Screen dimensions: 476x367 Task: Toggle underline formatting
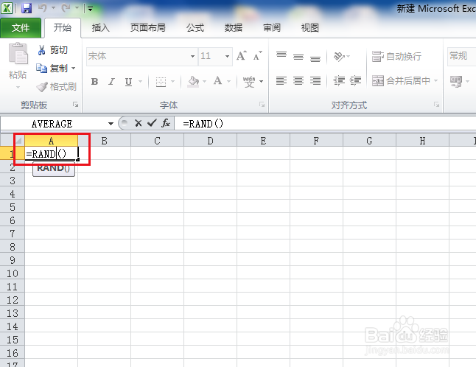tap(129, 81)
